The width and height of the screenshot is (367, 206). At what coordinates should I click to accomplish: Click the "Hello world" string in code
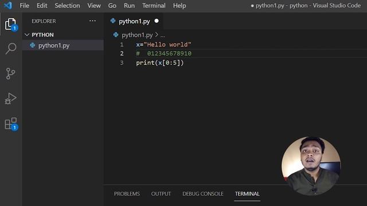pos(167,45)
